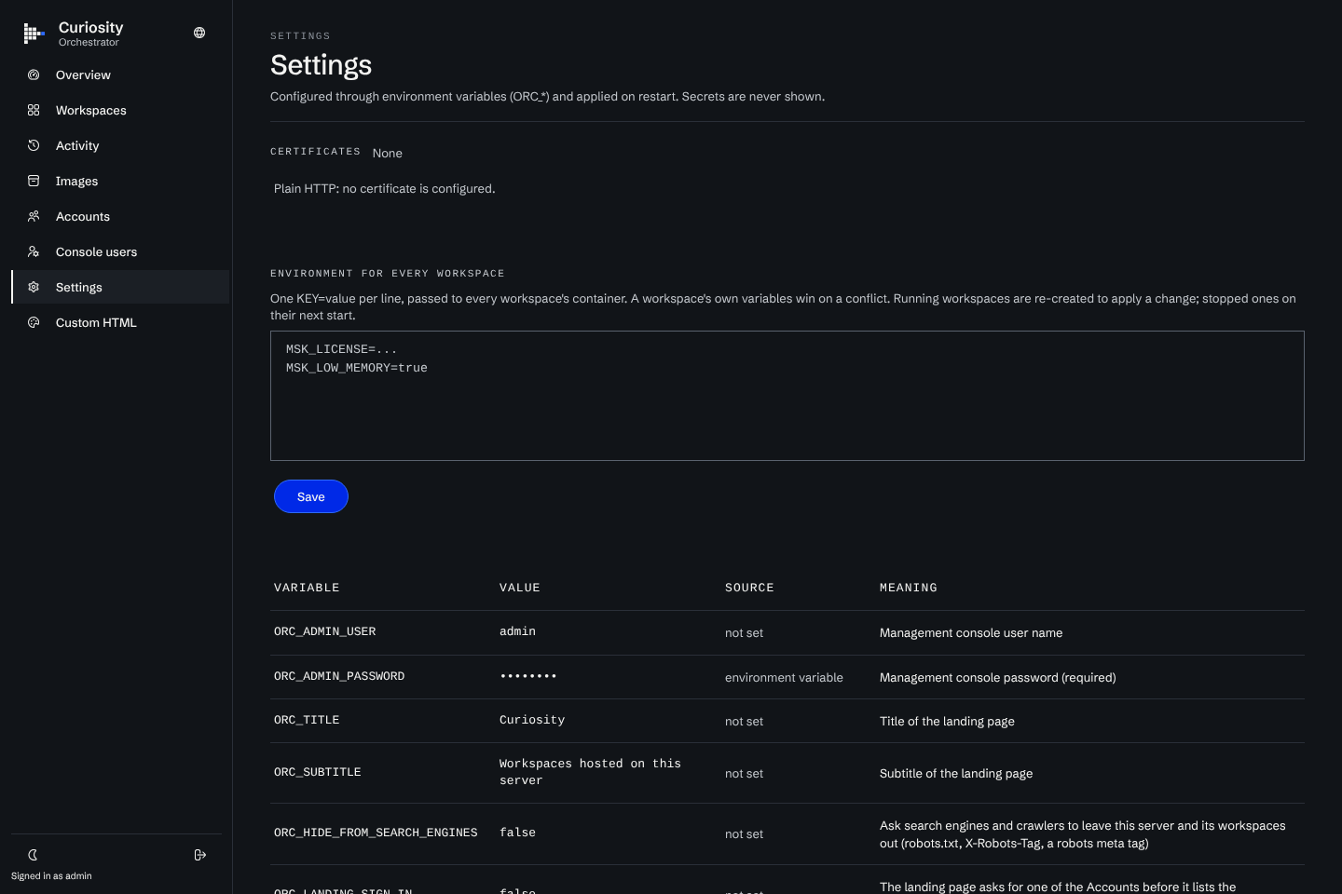Select ORC_HIDE_FROM_SEARCH_ENGINES variable name

[376, 833]
